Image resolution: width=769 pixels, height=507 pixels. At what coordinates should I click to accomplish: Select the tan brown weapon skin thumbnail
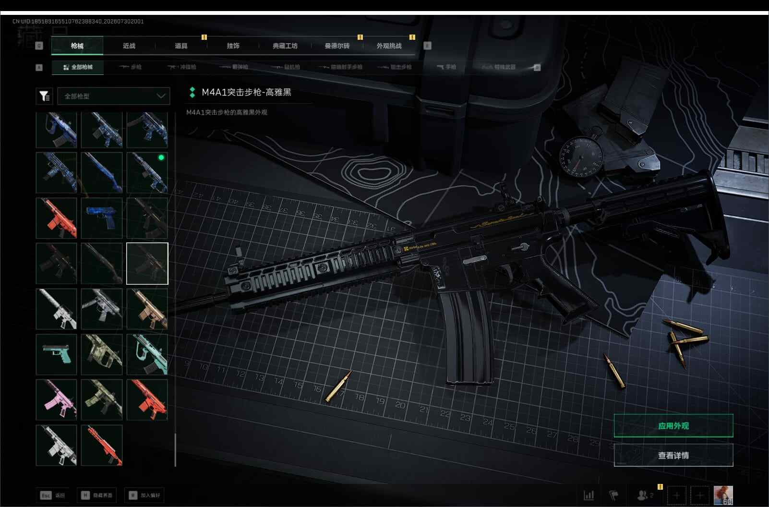(147, 309)
